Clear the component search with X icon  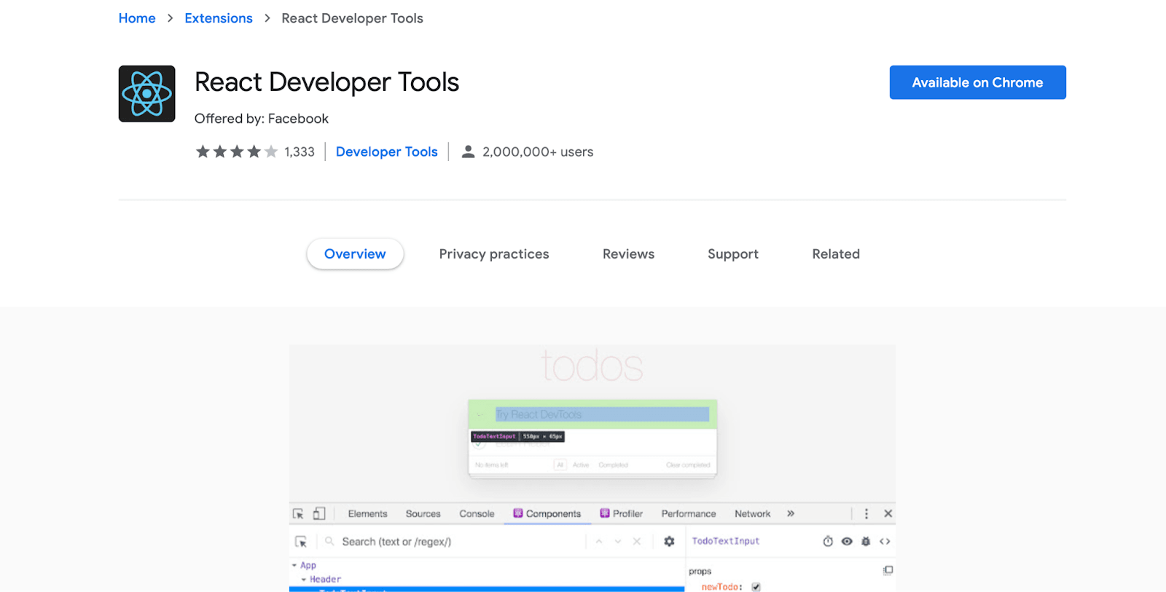tap(637, 542)
